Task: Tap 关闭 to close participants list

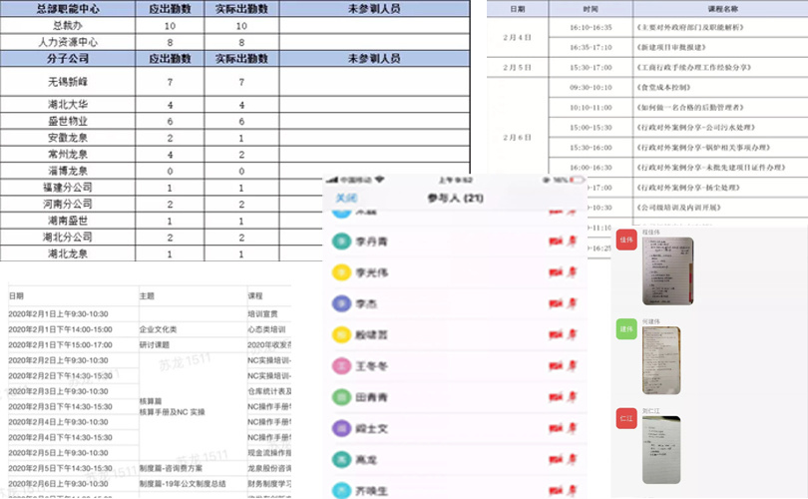Action: (346, 198)
